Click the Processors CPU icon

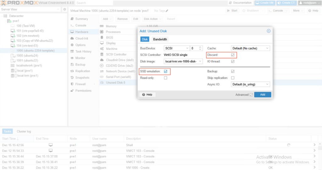pyautogui.click(x=102, y=32)
